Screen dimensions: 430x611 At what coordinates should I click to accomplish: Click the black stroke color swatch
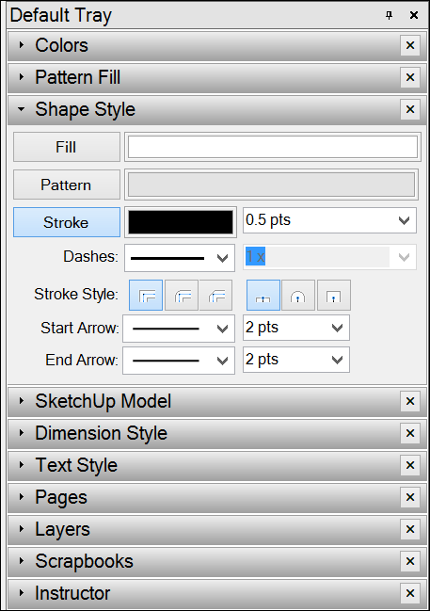(x=181, y=222)
